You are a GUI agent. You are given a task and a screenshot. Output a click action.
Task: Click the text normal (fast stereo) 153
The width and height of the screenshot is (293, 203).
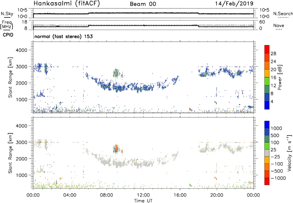[x=63, y=36]
